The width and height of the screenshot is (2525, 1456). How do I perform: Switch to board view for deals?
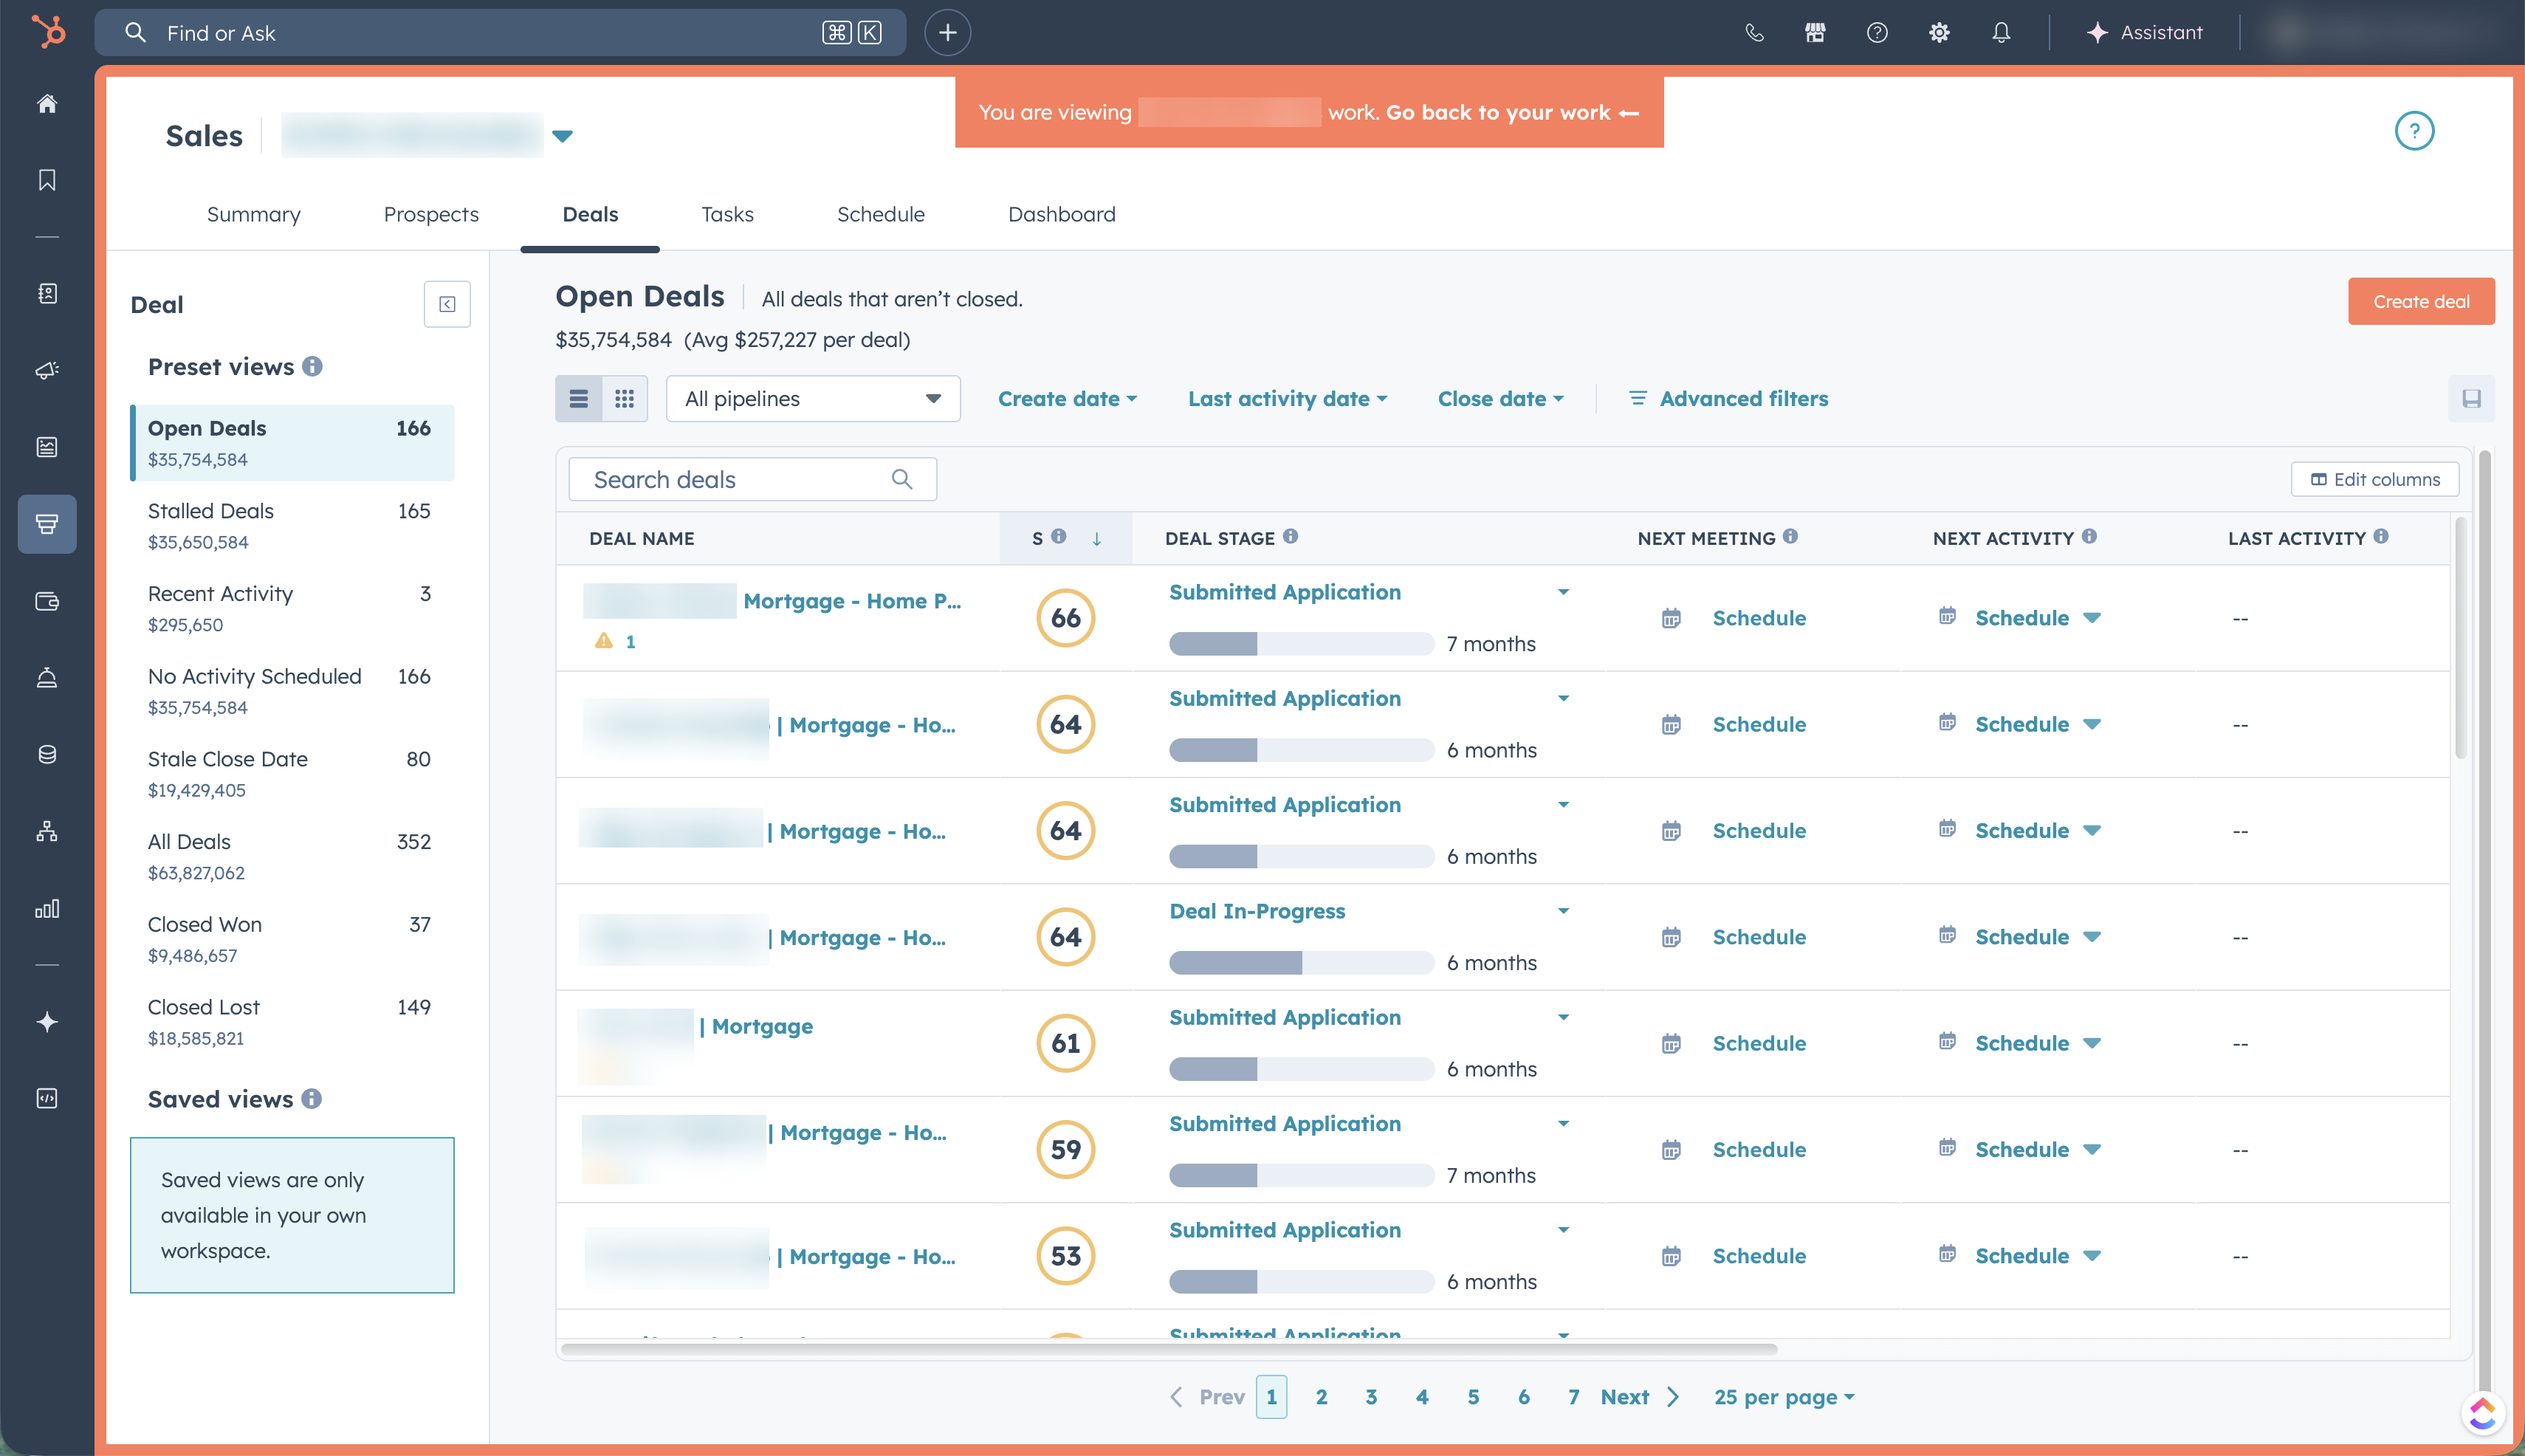point(626,398)
